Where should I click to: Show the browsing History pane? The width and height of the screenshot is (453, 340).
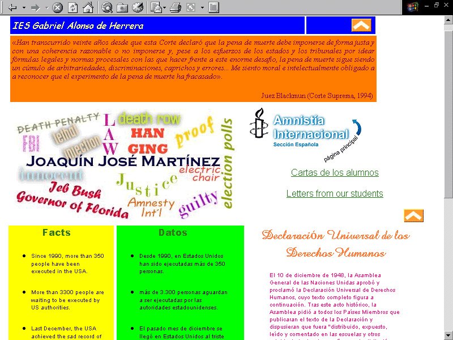click(x=138, y=7)
